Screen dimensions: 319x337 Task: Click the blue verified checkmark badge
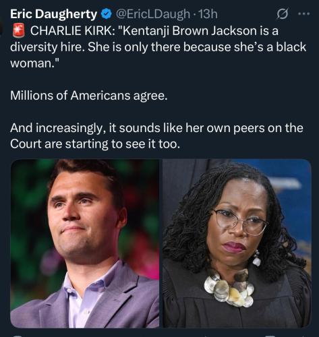[107, 14]
